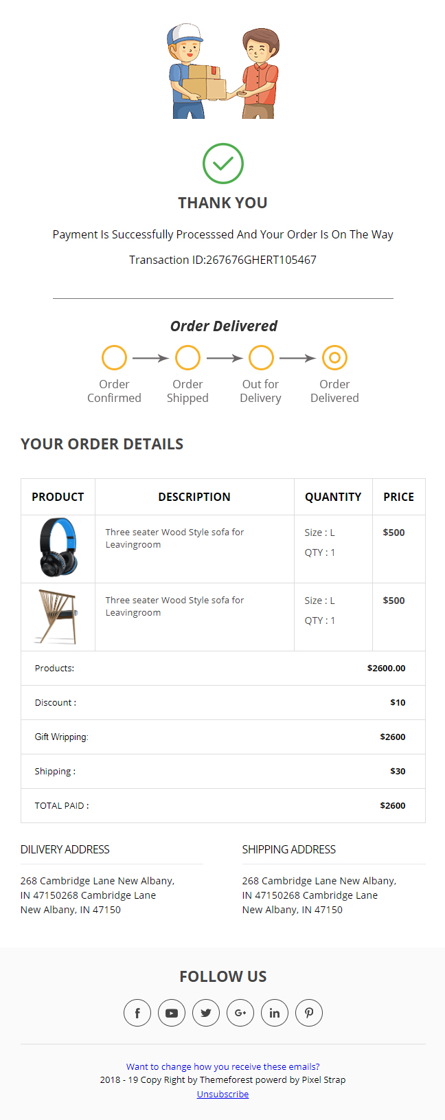Open the headphones product thumbnail
The height and width of the screenshot is (1120, 445).
[x=58, y=548]
